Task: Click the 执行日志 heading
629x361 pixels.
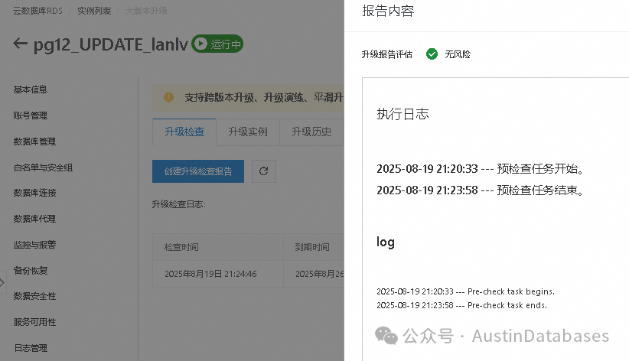Action: tap(402, 114)
